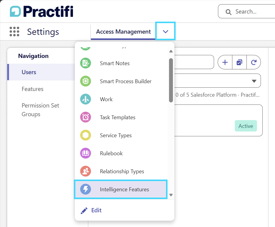275x227 pixels.
Task: Click the Smart Process Builder chip icon
Action: [86, 81]
